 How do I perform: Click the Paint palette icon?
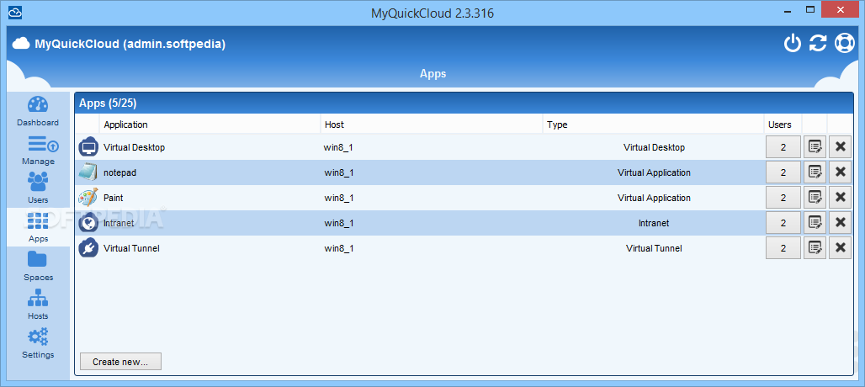pos(88,198)
